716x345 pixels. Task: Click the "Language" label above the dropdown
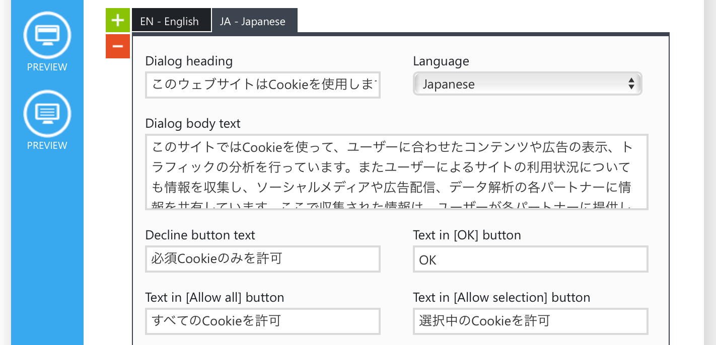441,61
